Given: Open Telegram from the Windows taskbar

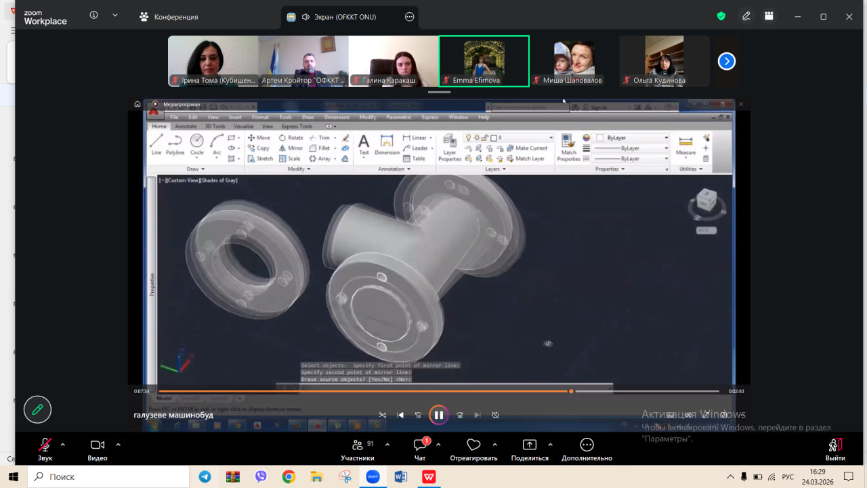Looking at the screenshot, I should 205,476.
